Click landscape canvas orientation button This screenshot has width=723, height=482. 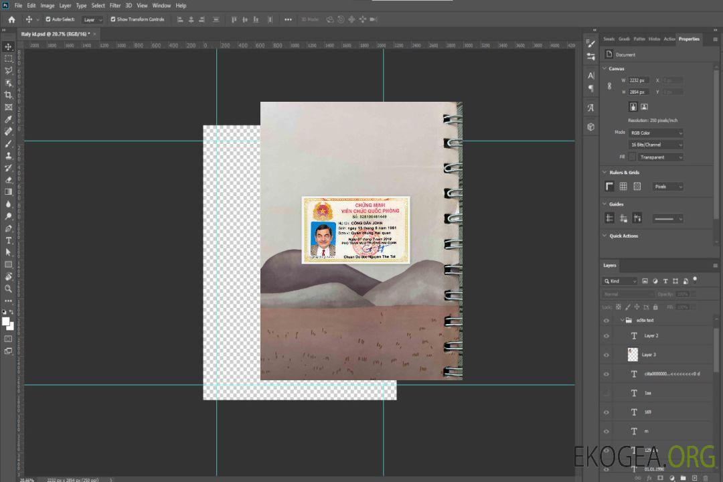(x=644, y=106)
